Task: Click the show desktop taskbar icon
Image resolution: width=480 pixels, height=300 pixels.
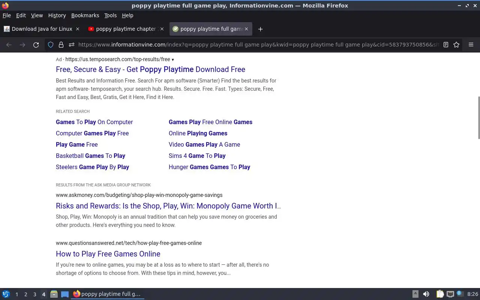Action: click(x=65, y=294)
